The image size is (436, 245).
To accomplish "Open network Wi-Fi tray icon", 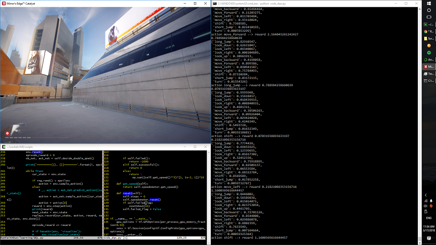I will (x=426, y=201).
